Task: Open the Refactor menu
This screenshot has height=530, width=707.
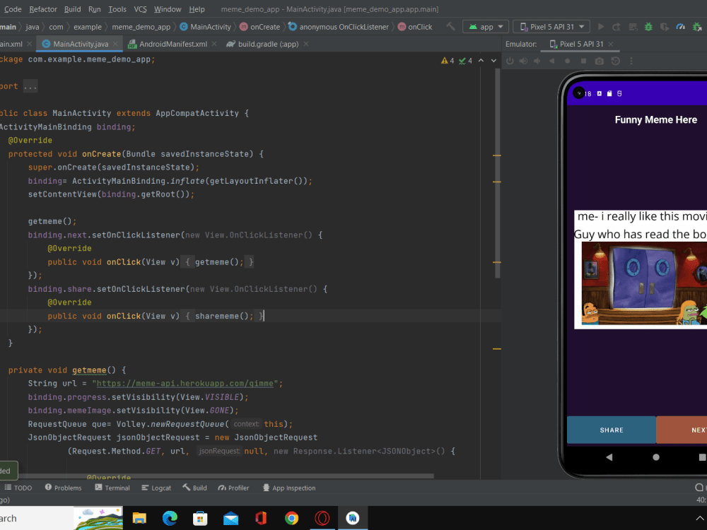Action: pyautogui.click(x=43, y=9)
